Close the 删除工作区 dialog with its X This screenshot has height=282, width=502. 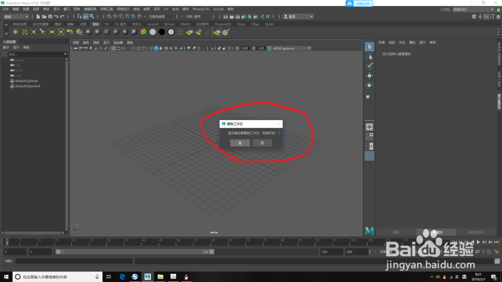click(279, 124)
